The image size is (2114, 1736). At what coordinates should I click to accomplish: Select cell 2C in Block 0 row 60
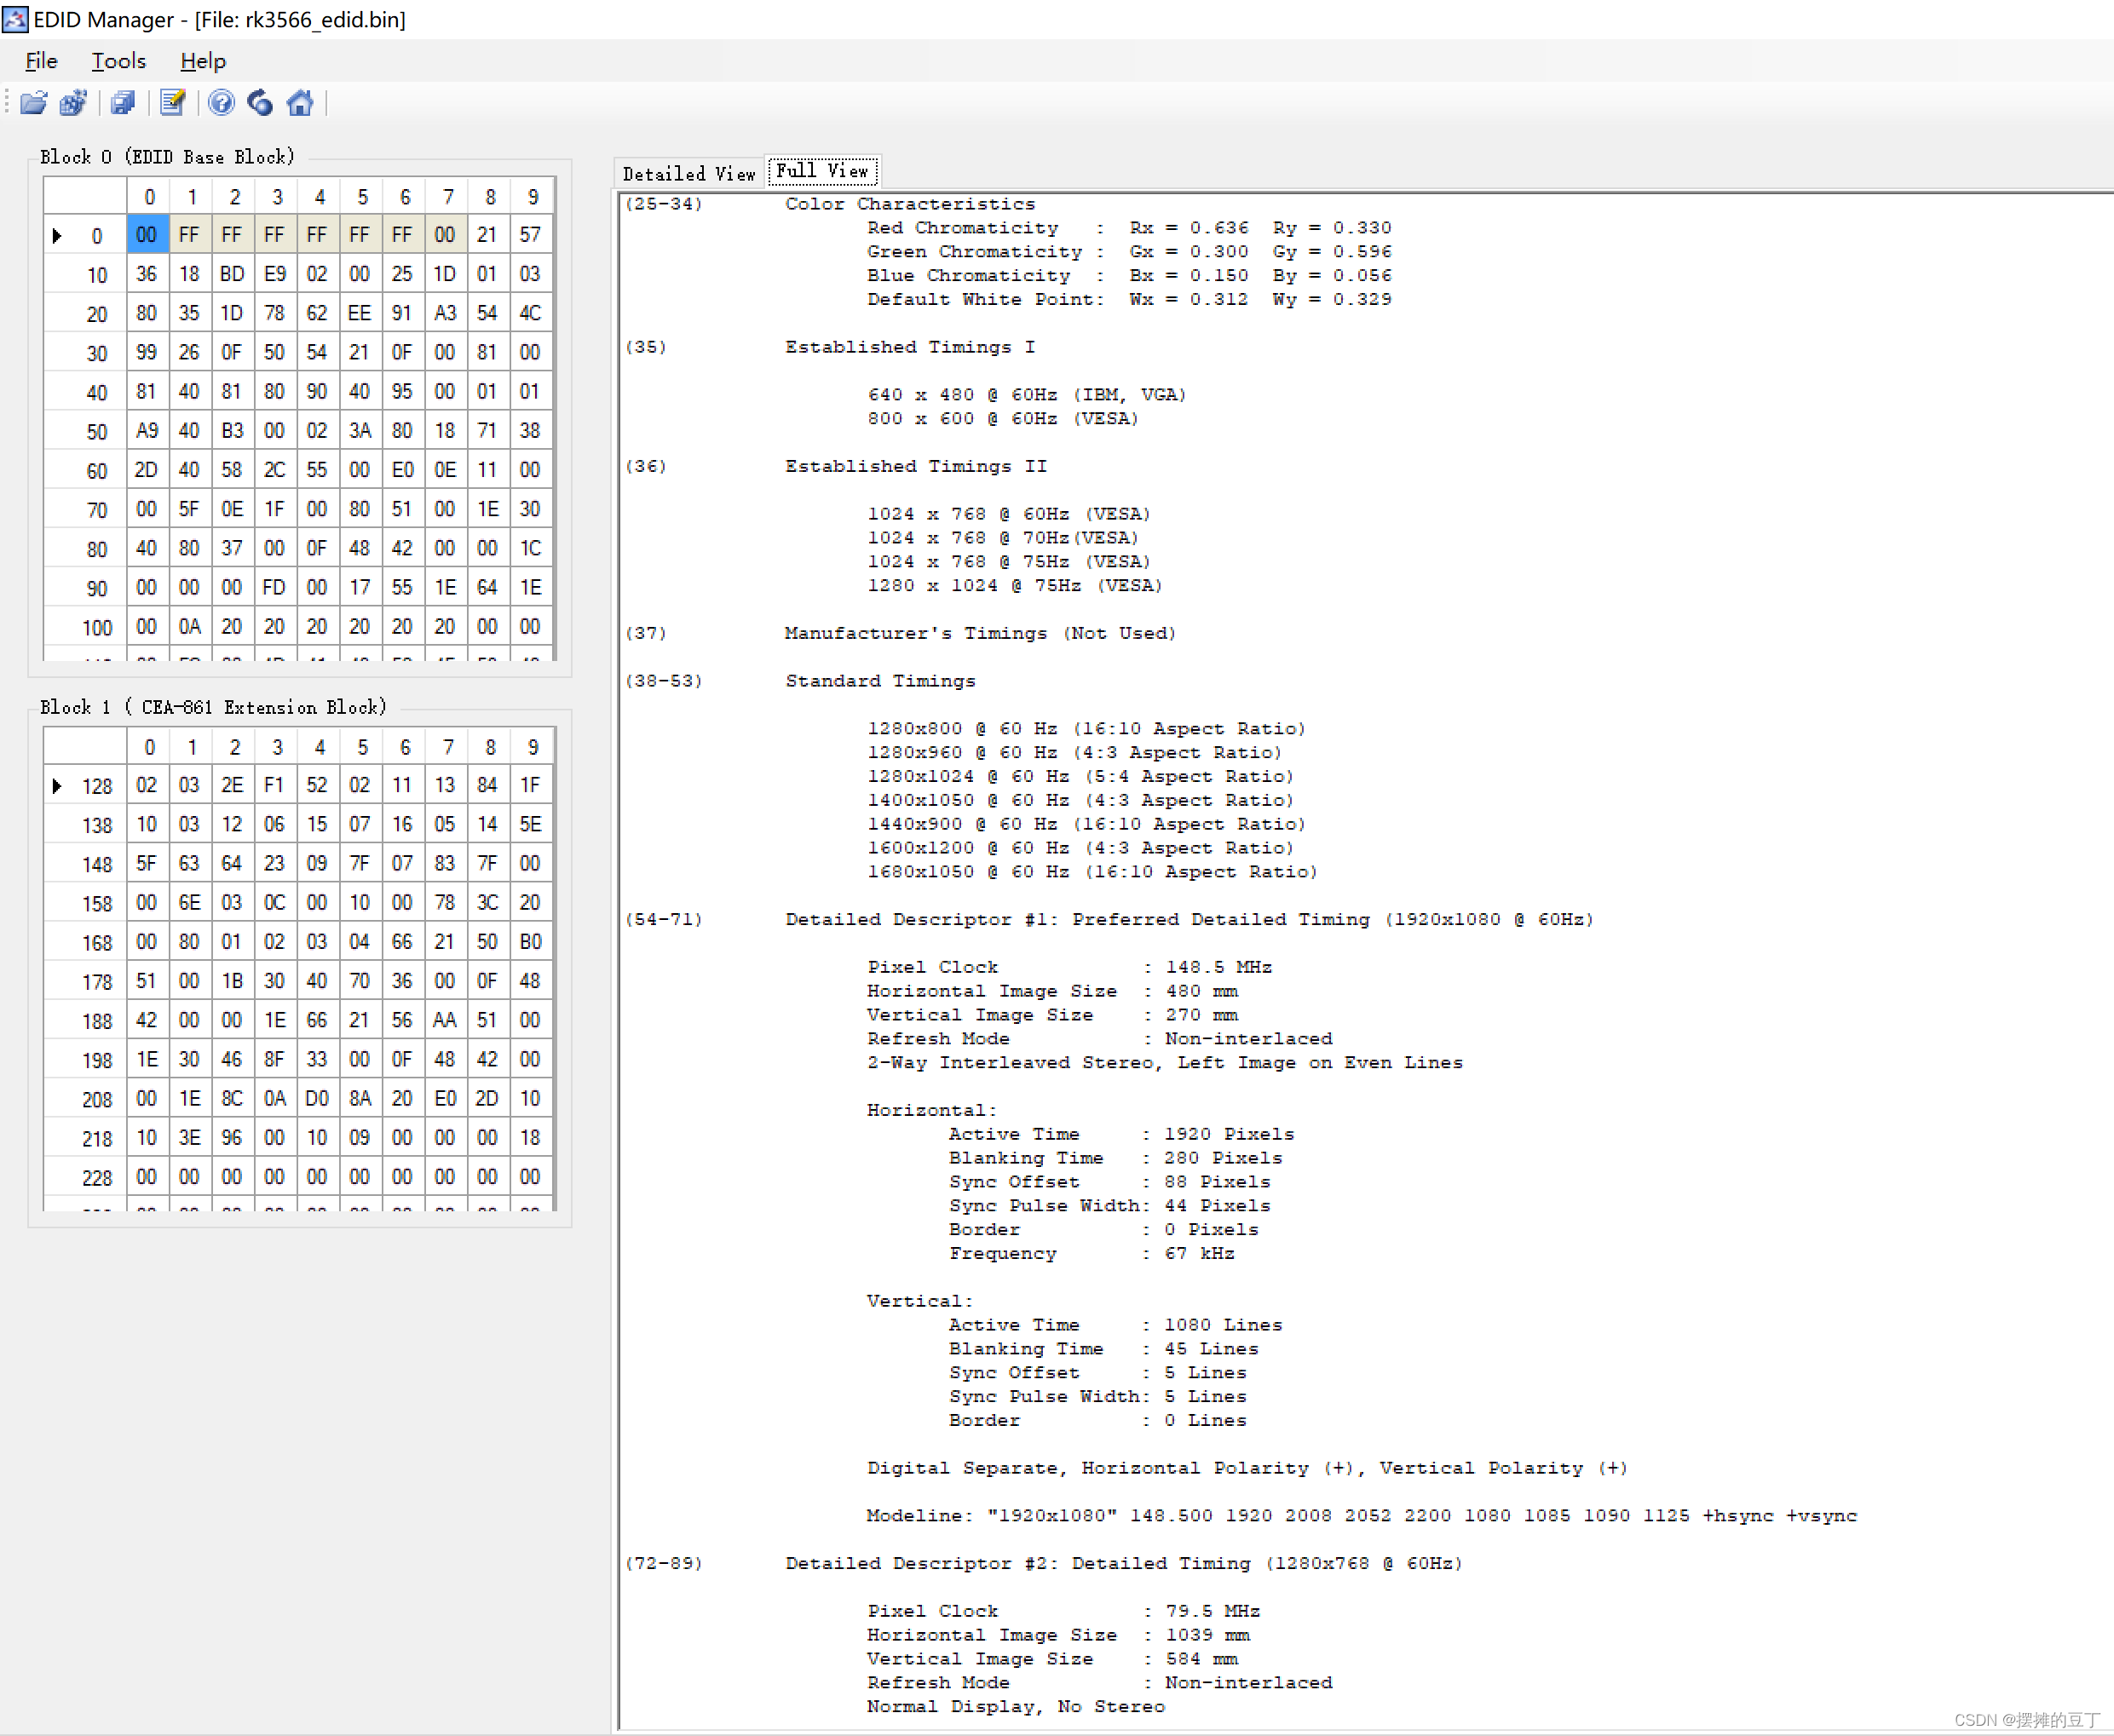[x=275, y=469]
